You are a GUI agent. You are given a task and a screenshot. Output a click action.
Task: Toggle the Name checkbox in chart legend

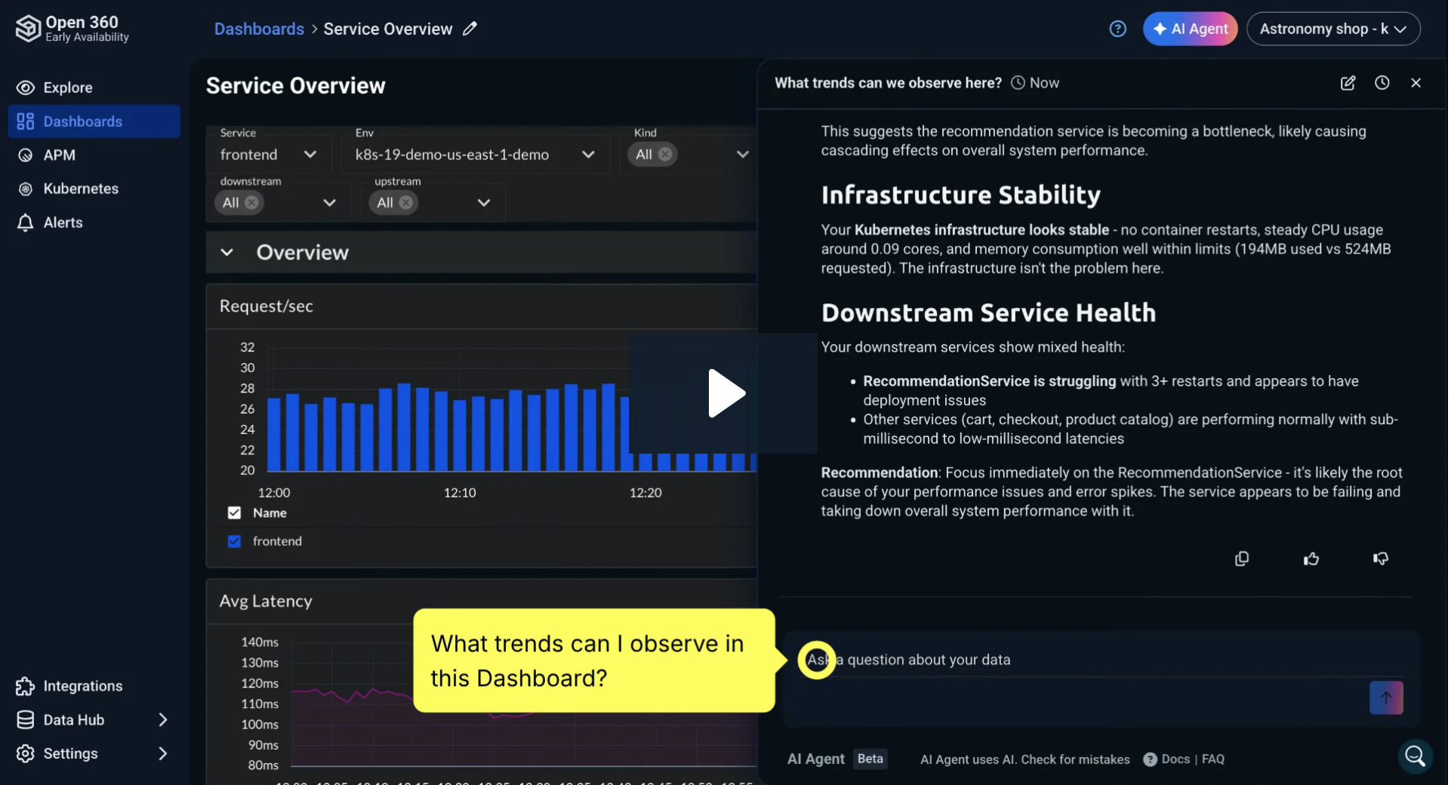click(234, 513)
